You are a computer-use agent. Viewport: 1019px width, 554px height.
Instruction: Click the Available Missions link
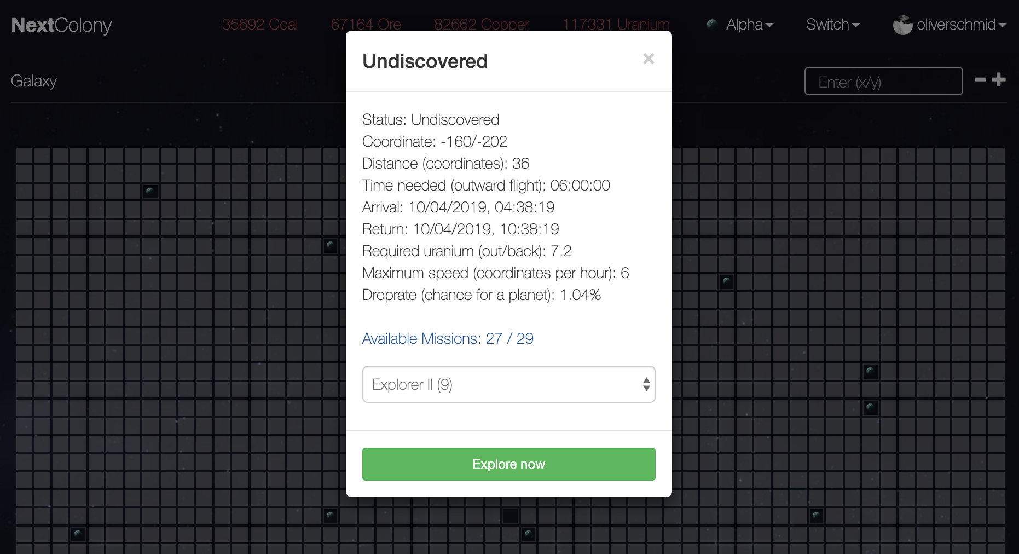[448, 339]
